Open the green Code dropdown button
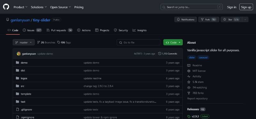Image resolution: width=256 pixels, height=119 pixels. click(x=173, y=42)
